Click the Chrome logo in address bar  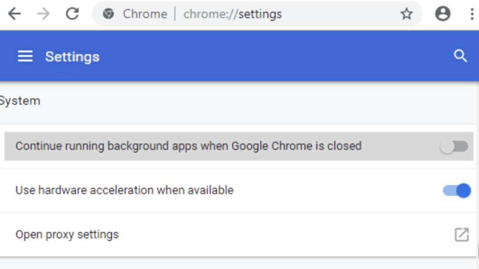coord(108,14)
